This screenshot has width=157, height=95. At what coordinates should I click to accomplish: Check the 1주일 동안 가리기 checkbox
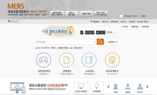tap(121, 16)
